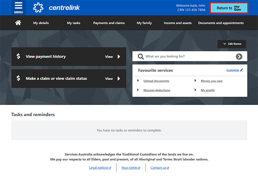
Task: Open the Payments and claims menu
Action: click(x=109, y=23)
